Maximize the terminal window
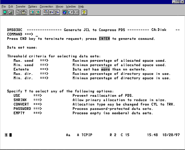The image size is (185, 150). (178, 2)
